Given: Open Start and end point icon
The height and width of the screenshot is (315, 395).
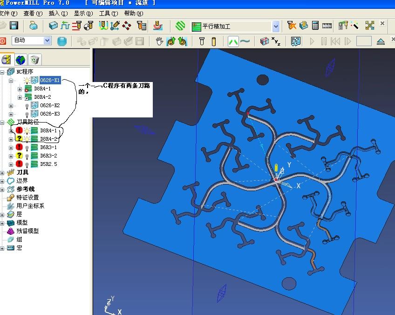Looking at the screenshot, I should point(89,26).
